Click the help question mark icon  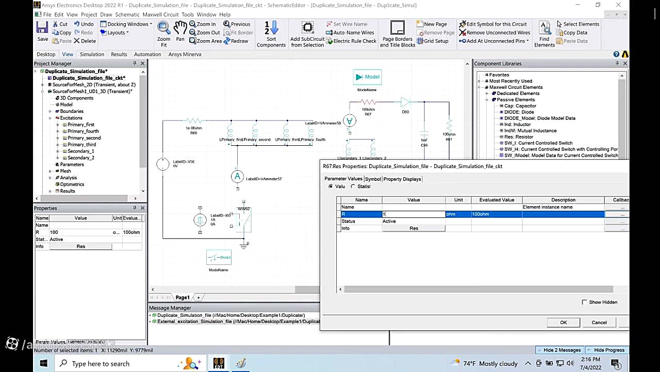pos(616,54)
